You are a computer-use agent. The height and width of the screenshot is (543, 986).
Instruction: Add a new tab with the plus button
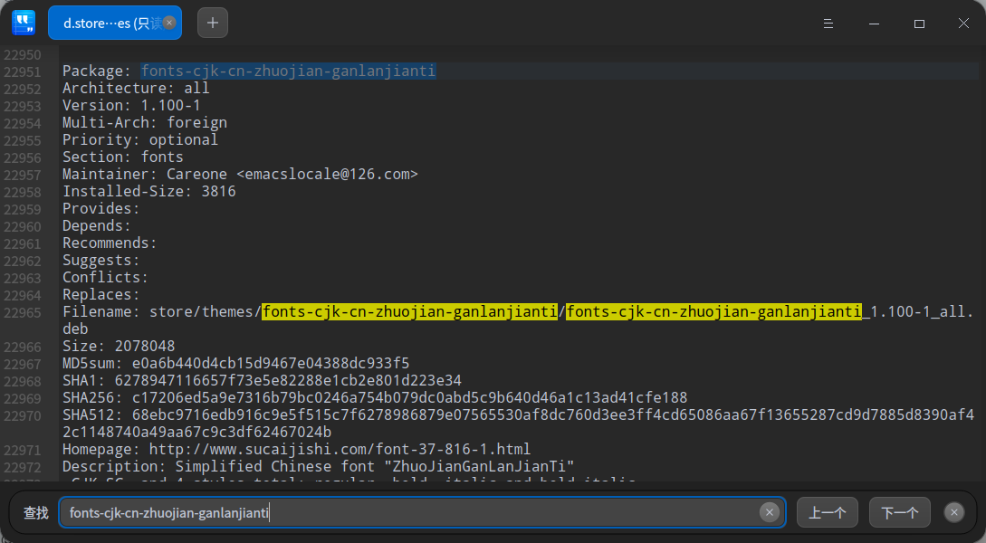coord(213,23)
